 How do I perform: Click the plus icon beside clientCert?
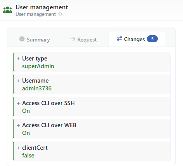[18, 148]
